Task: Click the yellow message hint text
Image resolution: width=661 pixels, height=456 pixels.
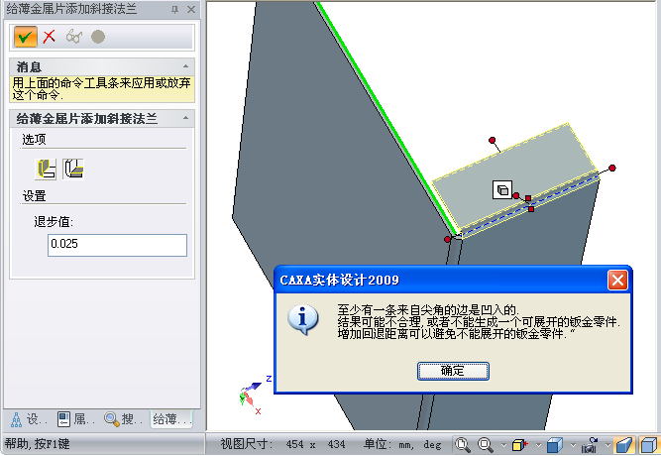Action: pos(102,88)
